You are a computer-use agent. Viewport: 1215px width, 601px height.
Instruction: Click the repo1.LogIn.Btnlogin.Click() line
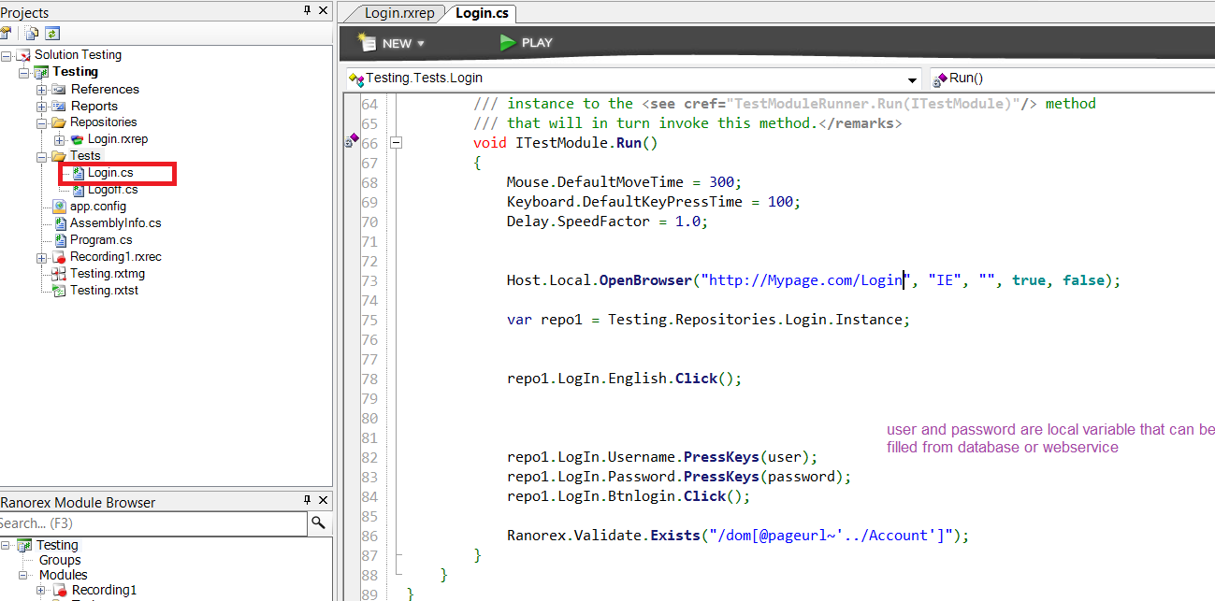pyautogui.click(x=629, y=496)
